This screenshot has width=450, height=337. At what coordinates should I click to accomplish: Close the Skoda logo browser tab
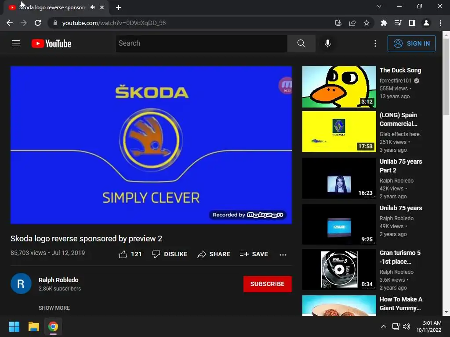[x=102, y=7]
